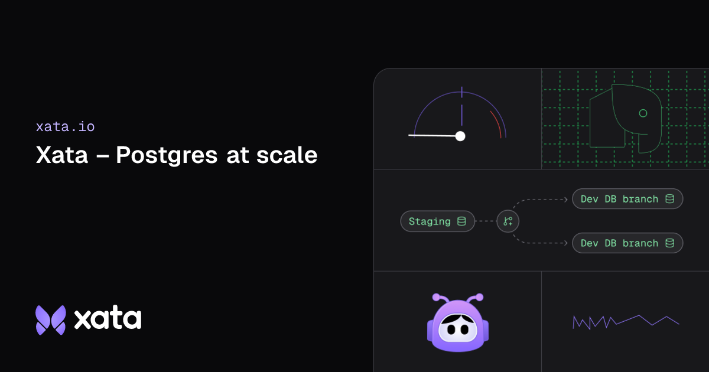
Task: Click the purple line chart sparkline
Action: coord(626,322)
